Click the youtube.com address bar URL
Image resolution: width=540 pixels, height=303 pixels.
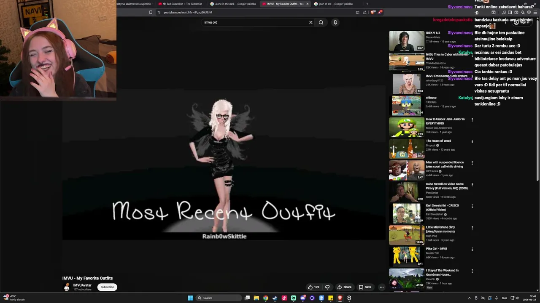click(188, 12)
